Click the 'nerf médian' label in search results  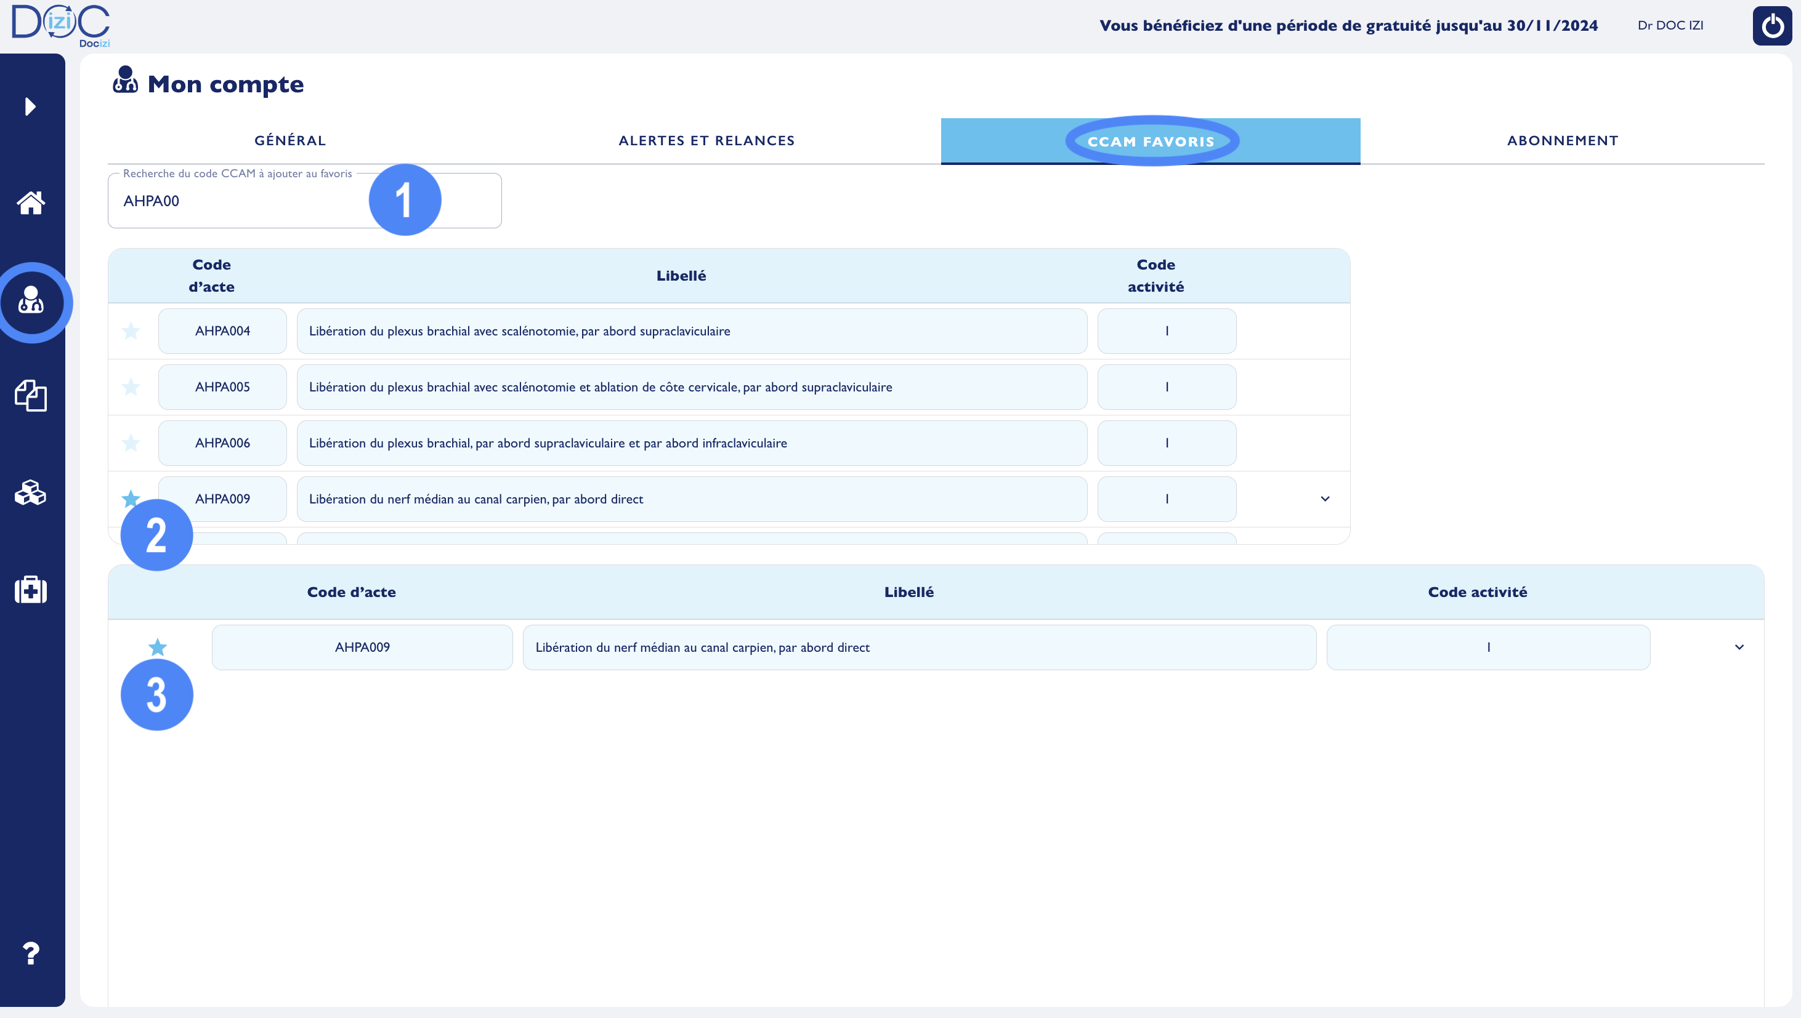click(691, 499)
